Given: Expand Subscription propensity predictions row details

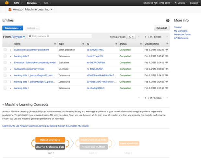Looking at the screenshot, I should point(10,50).
